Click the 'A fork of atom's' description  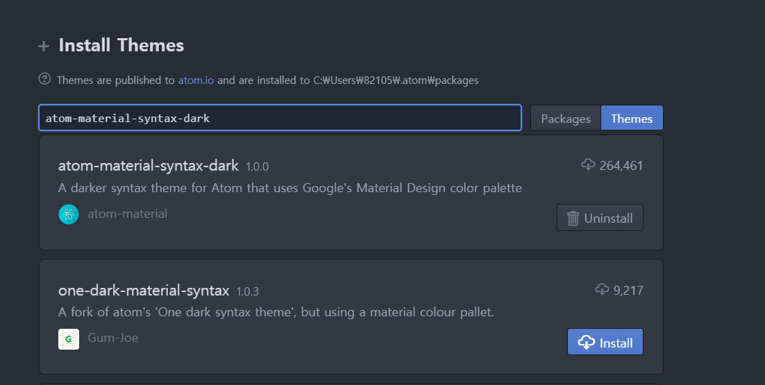coord(276,312)
